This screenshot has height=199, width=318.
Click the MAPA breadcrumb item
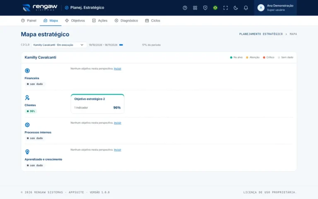(293, 34)
